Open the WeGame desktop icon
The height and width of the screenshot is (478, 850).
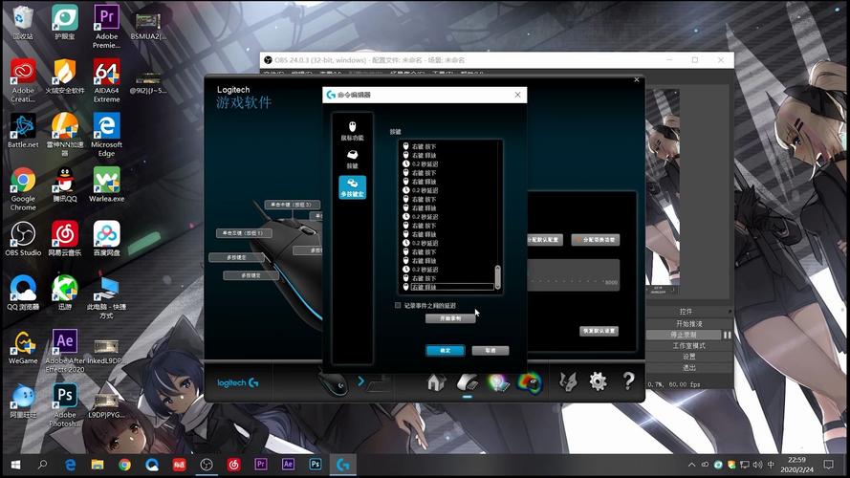23,347
